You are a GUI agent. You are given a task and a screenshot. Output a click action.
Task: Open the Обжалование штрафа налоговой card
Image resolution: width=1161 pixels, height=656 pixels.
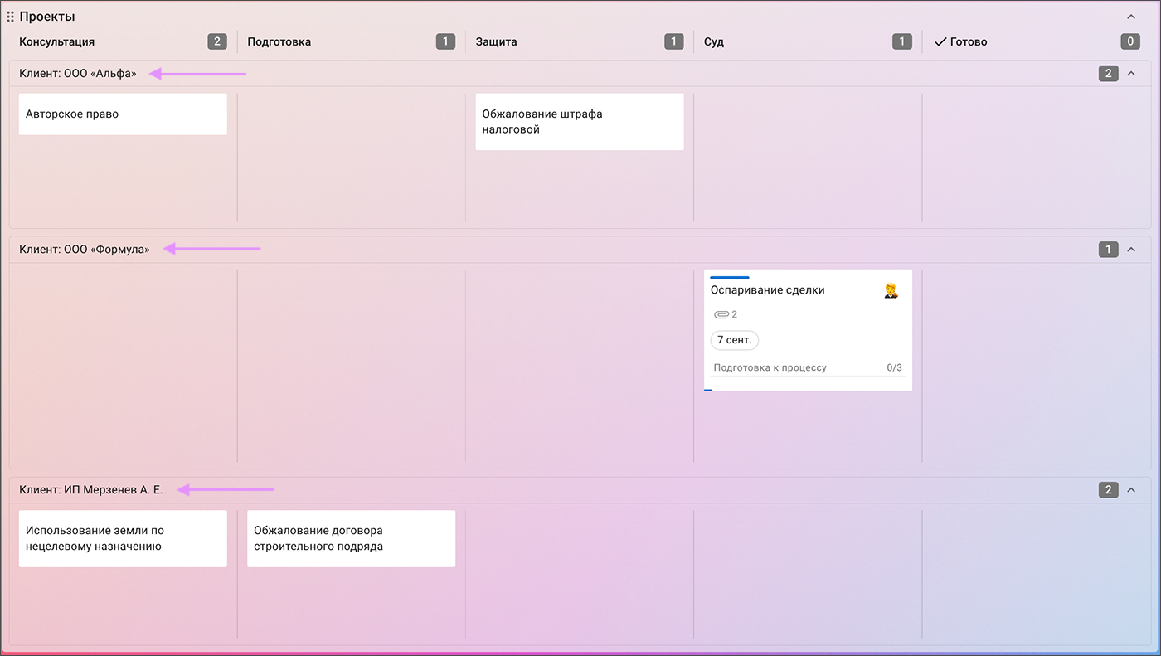coord(580,122)
